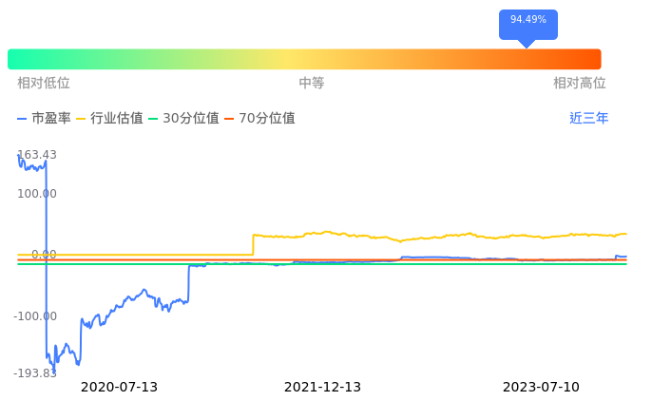Click the -100.00 y-axis label
This screenshot has height=420, width=652.
[x=35, y=316]
